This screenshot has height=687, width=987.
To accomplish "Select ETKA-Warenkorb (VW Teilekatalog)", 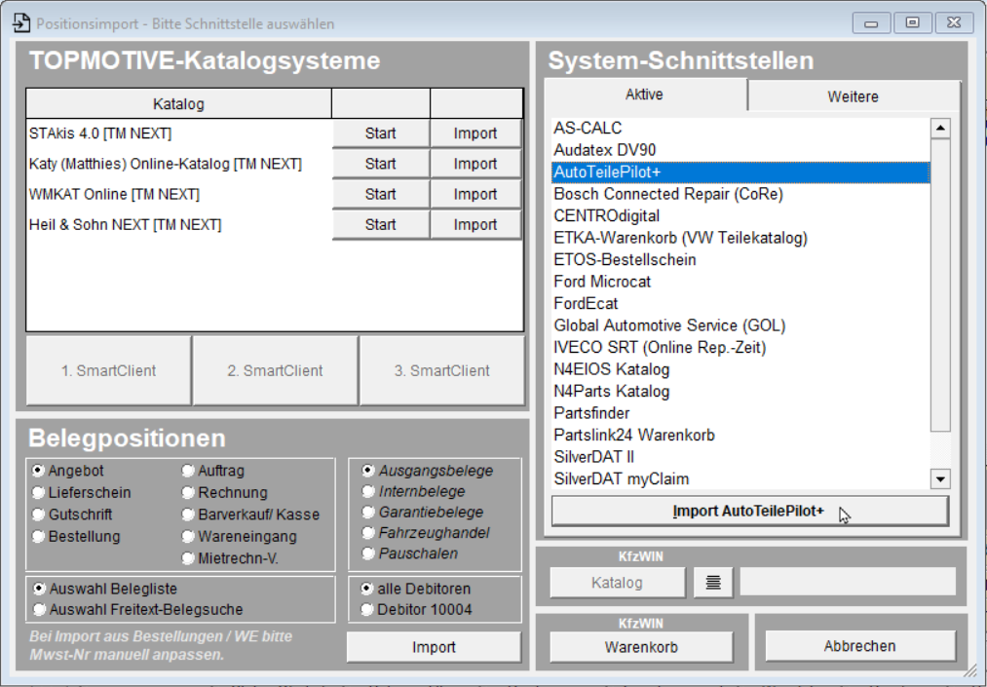I will pyautogui.click(x=740, y=238).
